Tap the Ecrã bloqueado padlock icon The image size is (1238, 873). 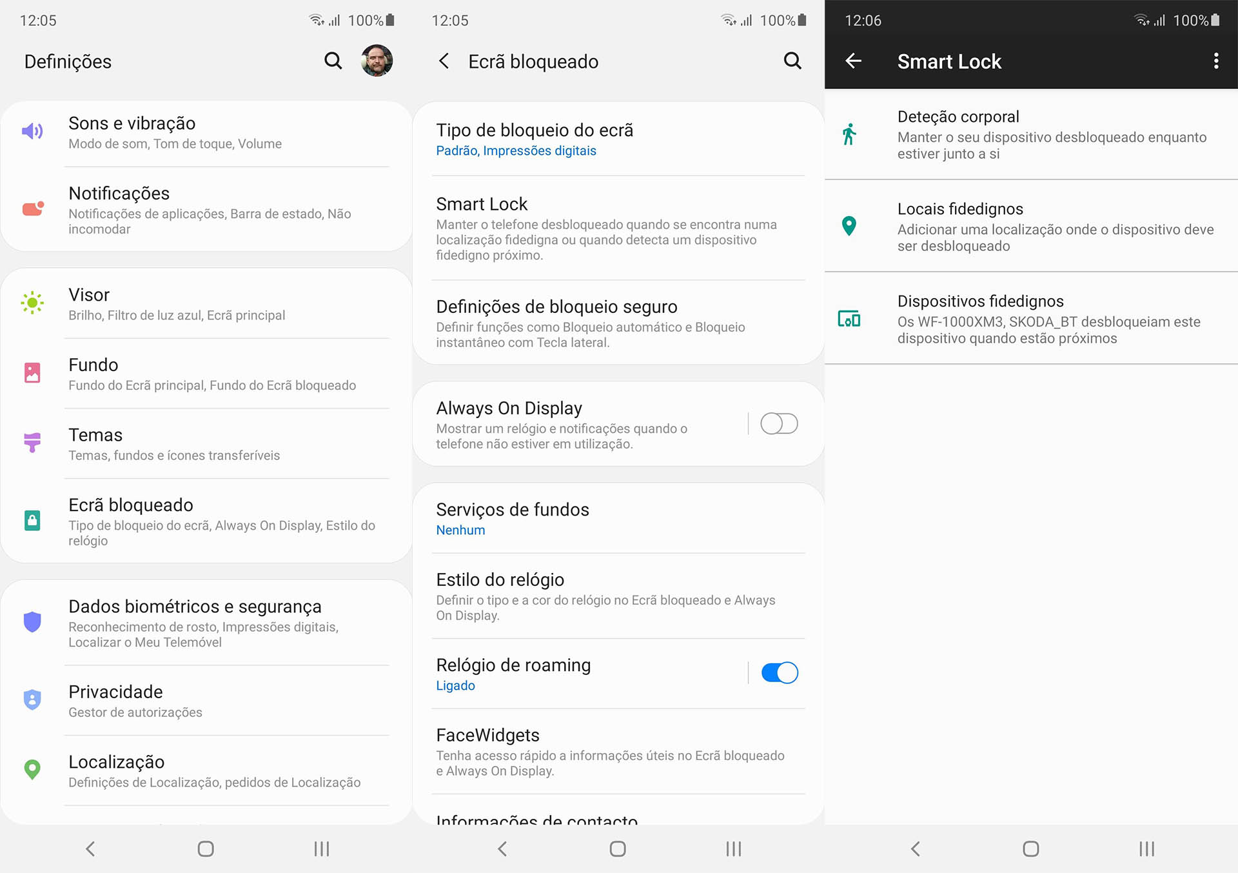(32, 520)
